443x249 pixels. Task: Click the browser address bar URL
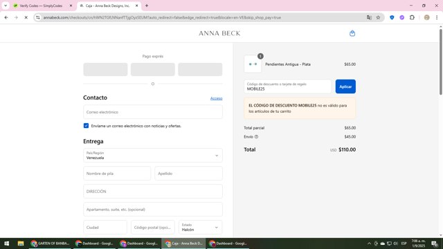click(x=162, y=17)
